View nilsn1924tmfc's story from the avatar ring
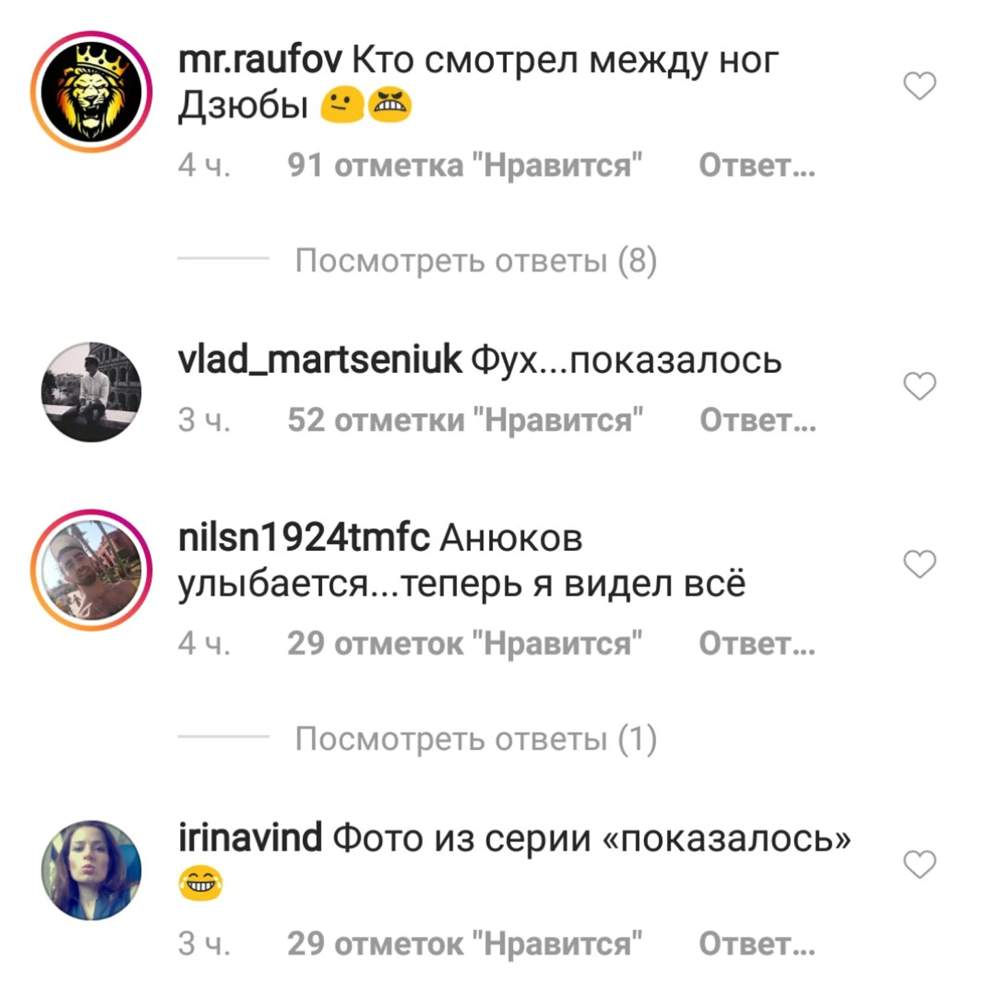996x982 pixels. pos(91,569)
